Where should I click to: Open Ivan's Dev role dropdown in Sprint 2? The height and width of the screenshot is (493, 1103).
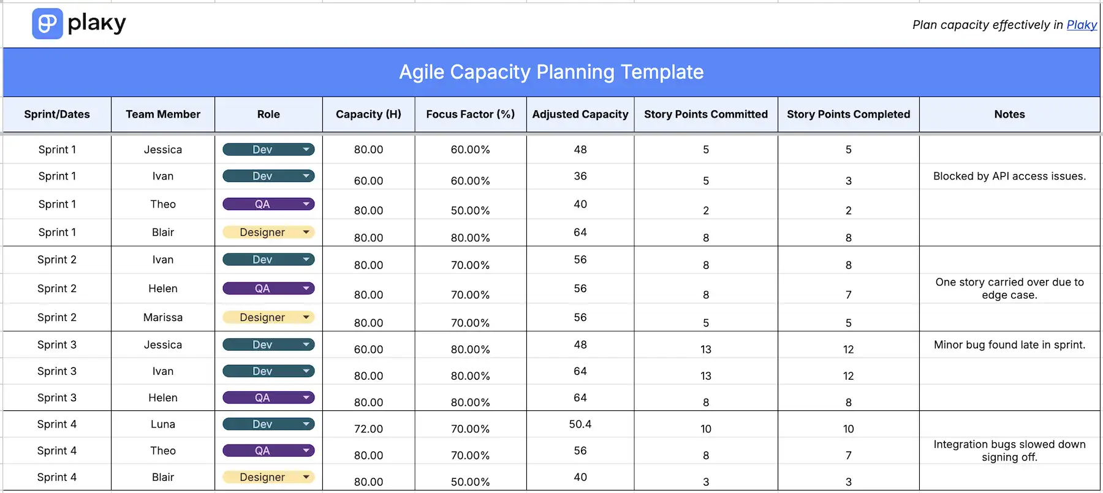[268, 259]
